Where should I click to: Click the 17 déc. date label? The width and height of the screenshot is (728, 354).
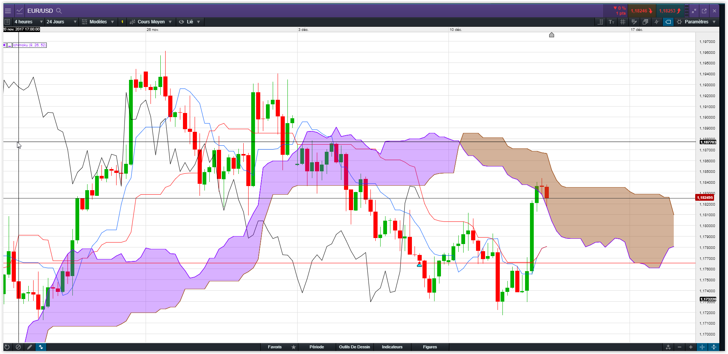[637, 30]
